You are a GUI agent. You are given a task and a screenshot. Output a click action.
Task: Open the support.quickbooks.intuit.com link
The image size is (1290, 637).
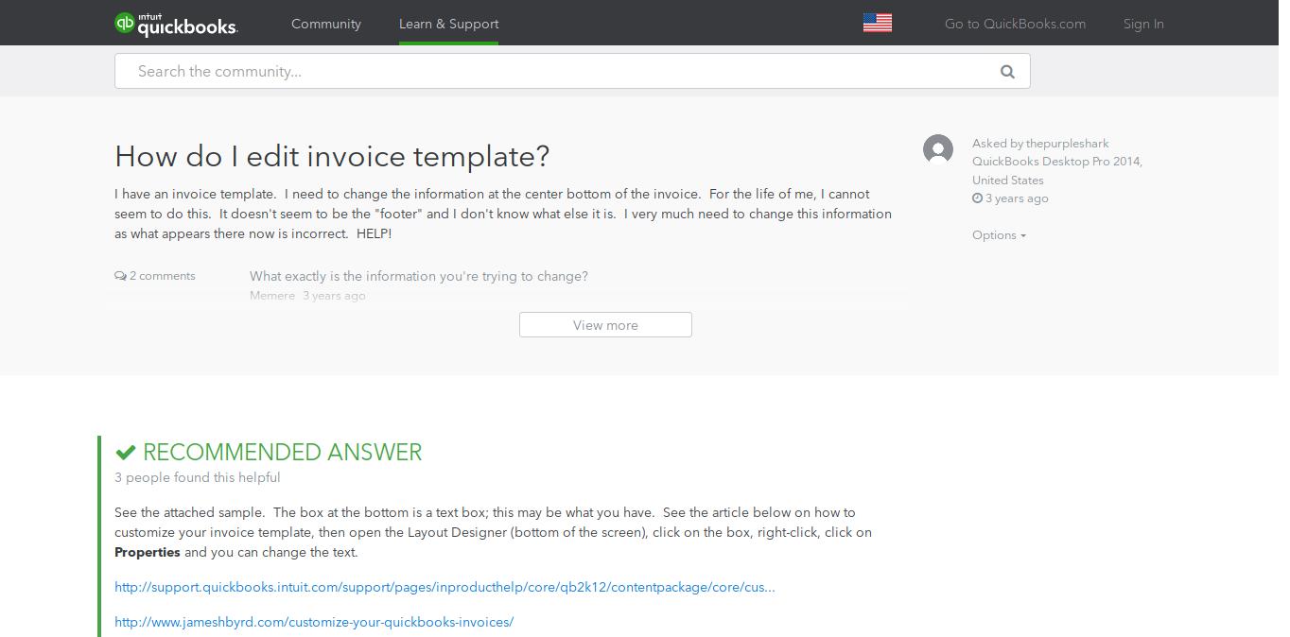pos(445,587)
